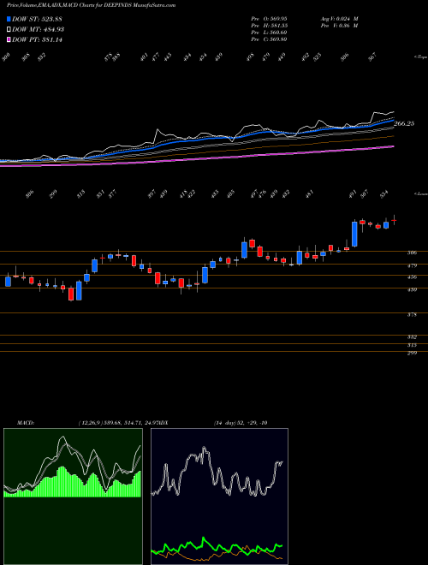Select the DOW ST value label
Image resolution: width=428 pixels, height=565 pixels.
pyautogui.click(x=37, y=19)
